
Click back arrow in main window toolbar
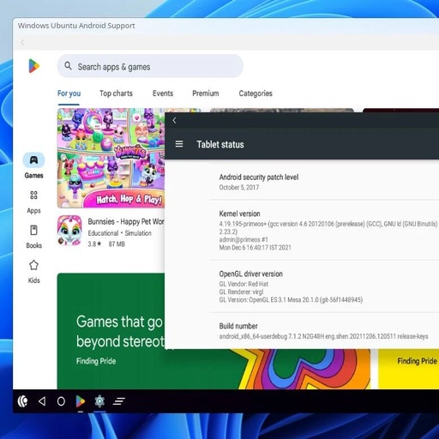(x=23, y=43)
